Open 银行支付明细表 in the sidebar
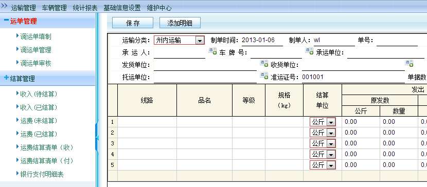The width and height of the screenshot is (427, 187). click(x=42, y=175)
